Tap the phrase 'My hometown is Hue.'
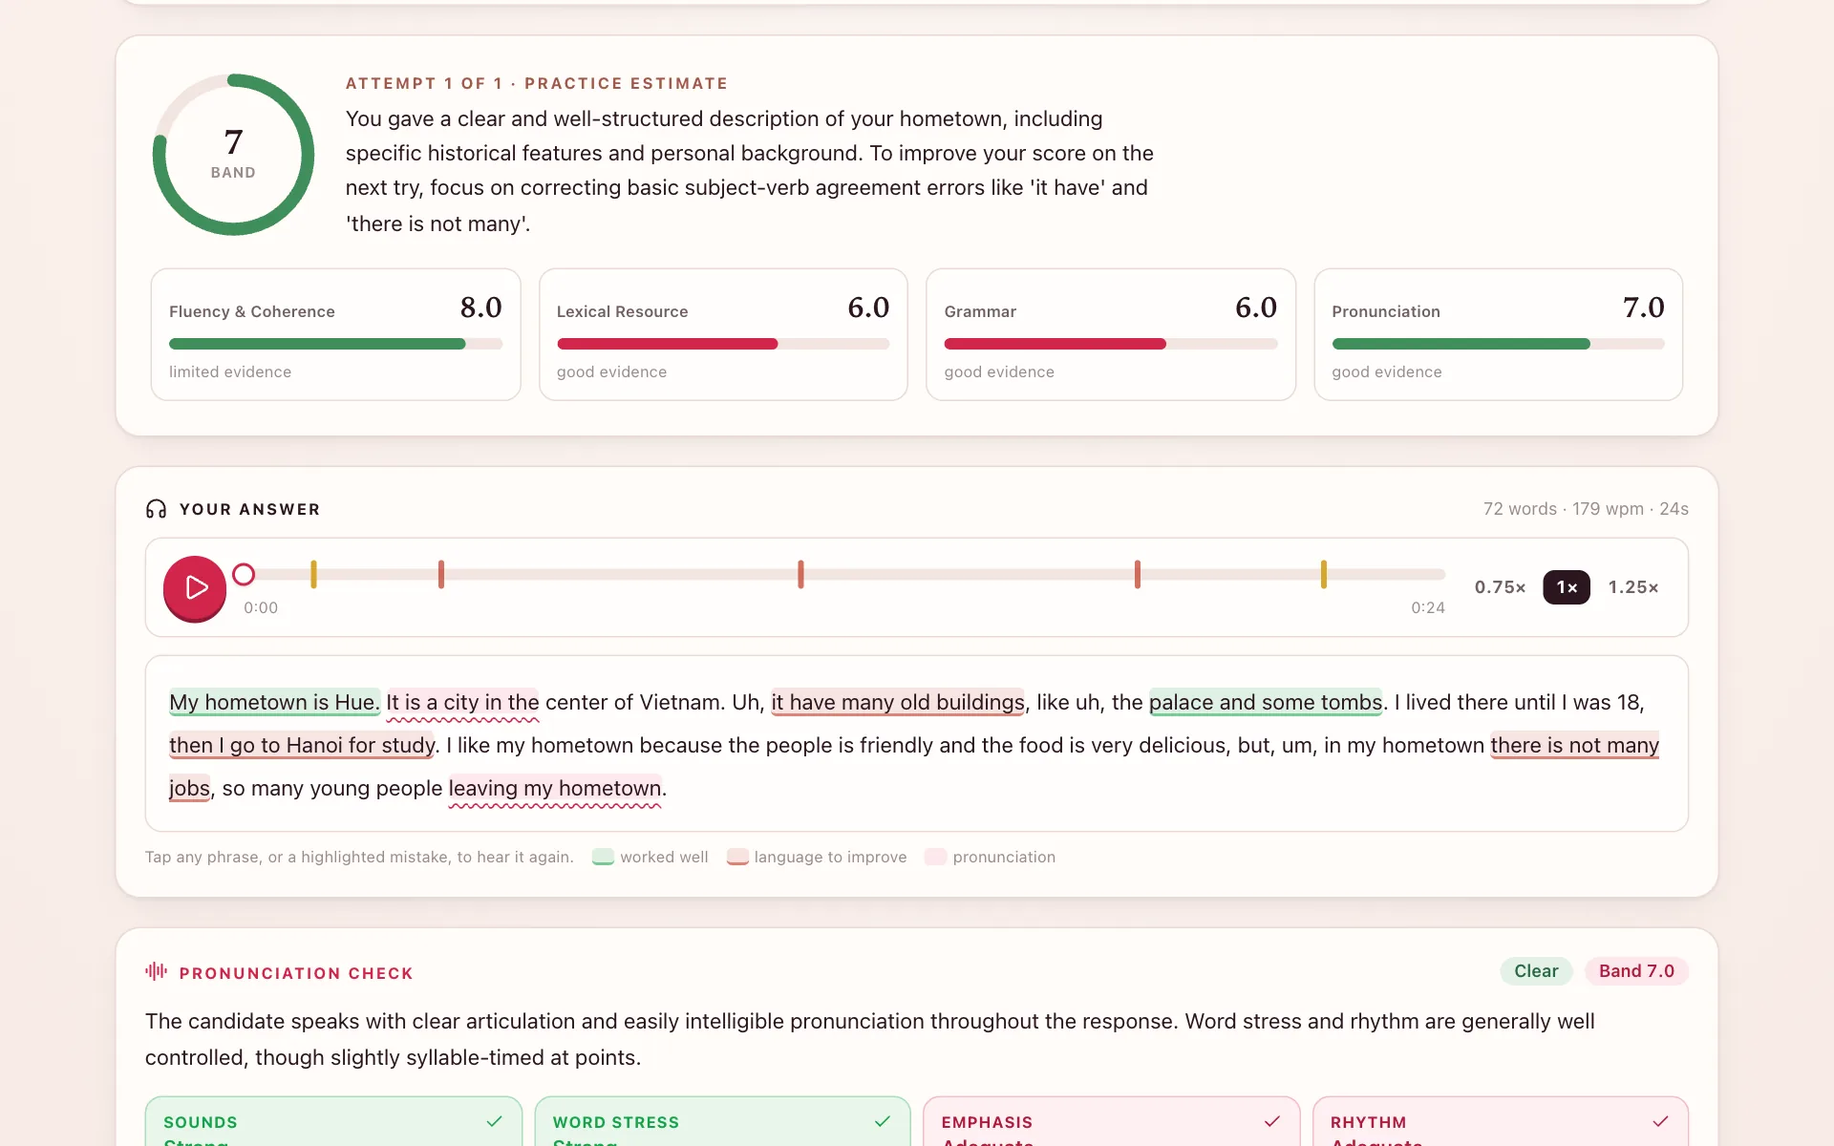The height and width of the screenshot is (1146, 1834). click(274, 703)
